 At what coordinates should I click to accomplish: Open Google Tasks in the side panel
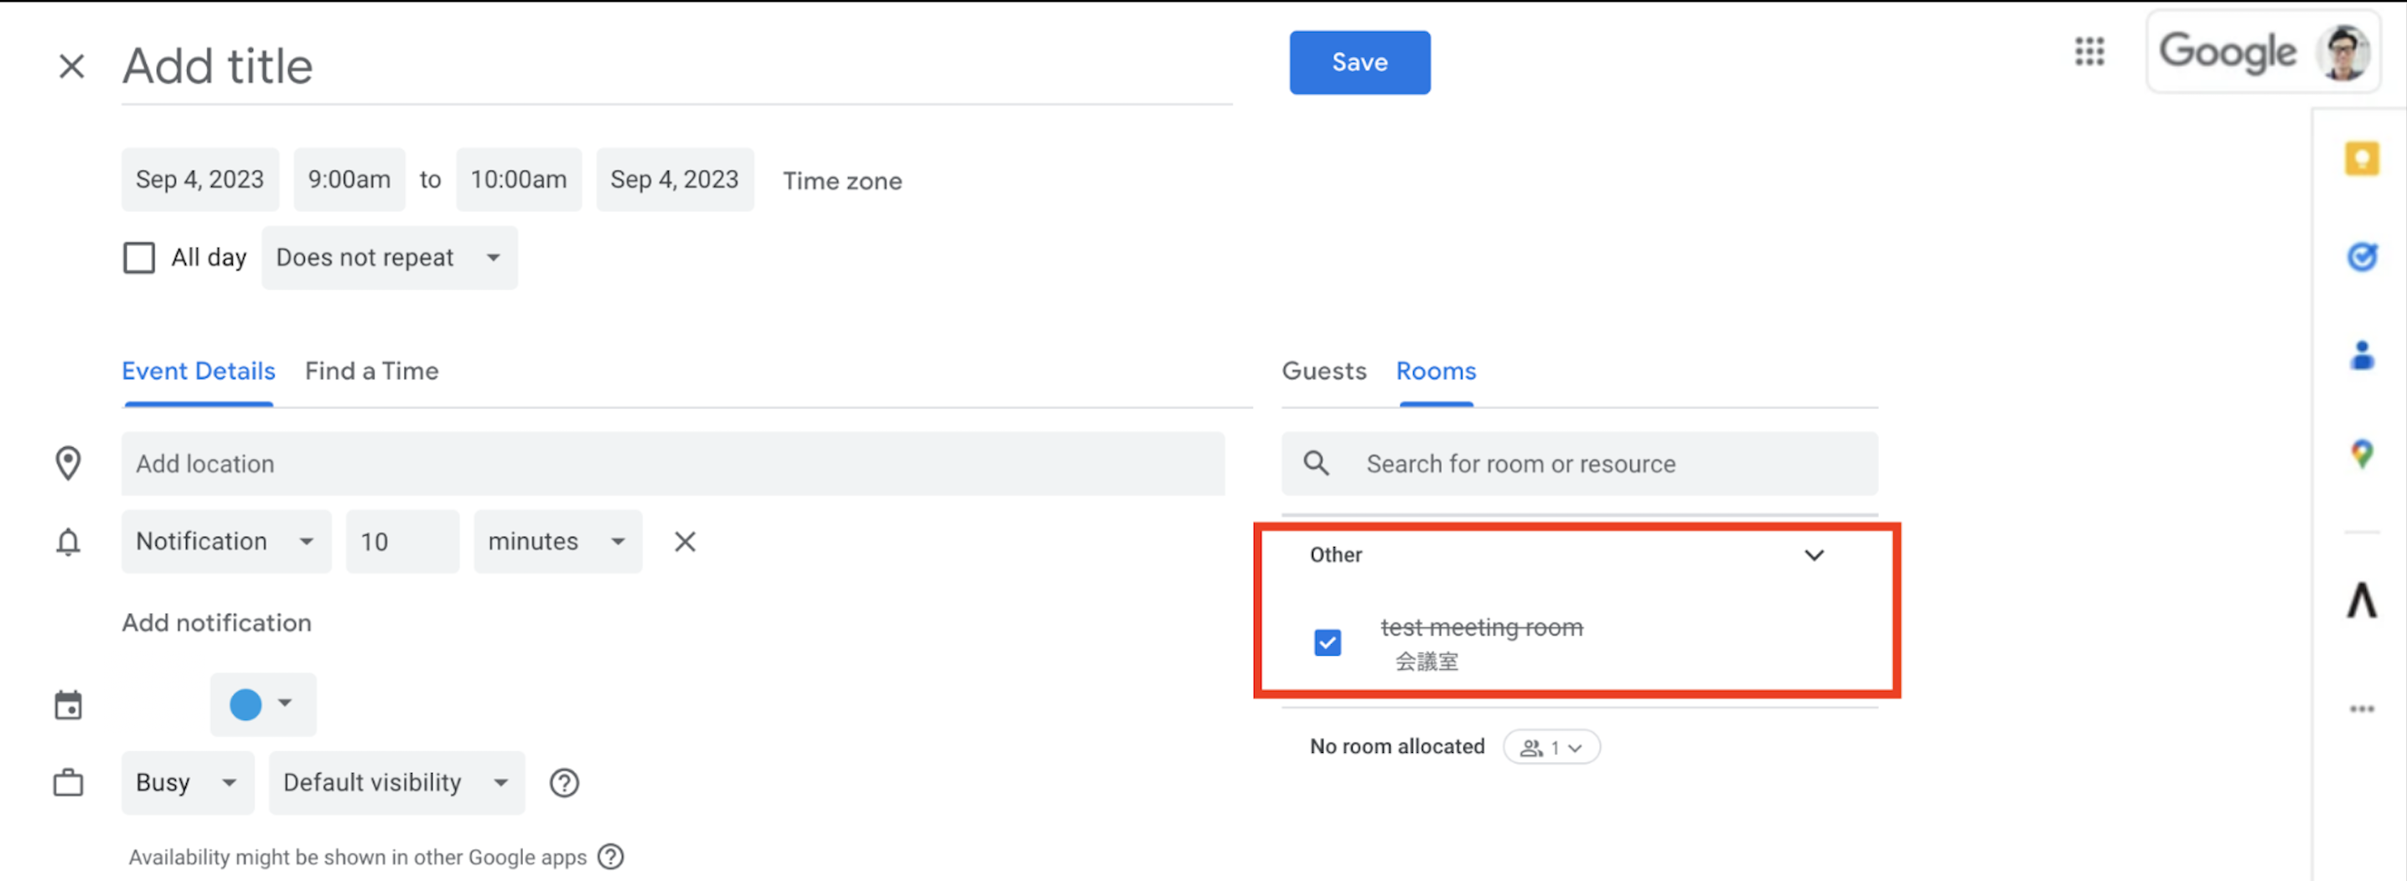tap(2363, 258)
